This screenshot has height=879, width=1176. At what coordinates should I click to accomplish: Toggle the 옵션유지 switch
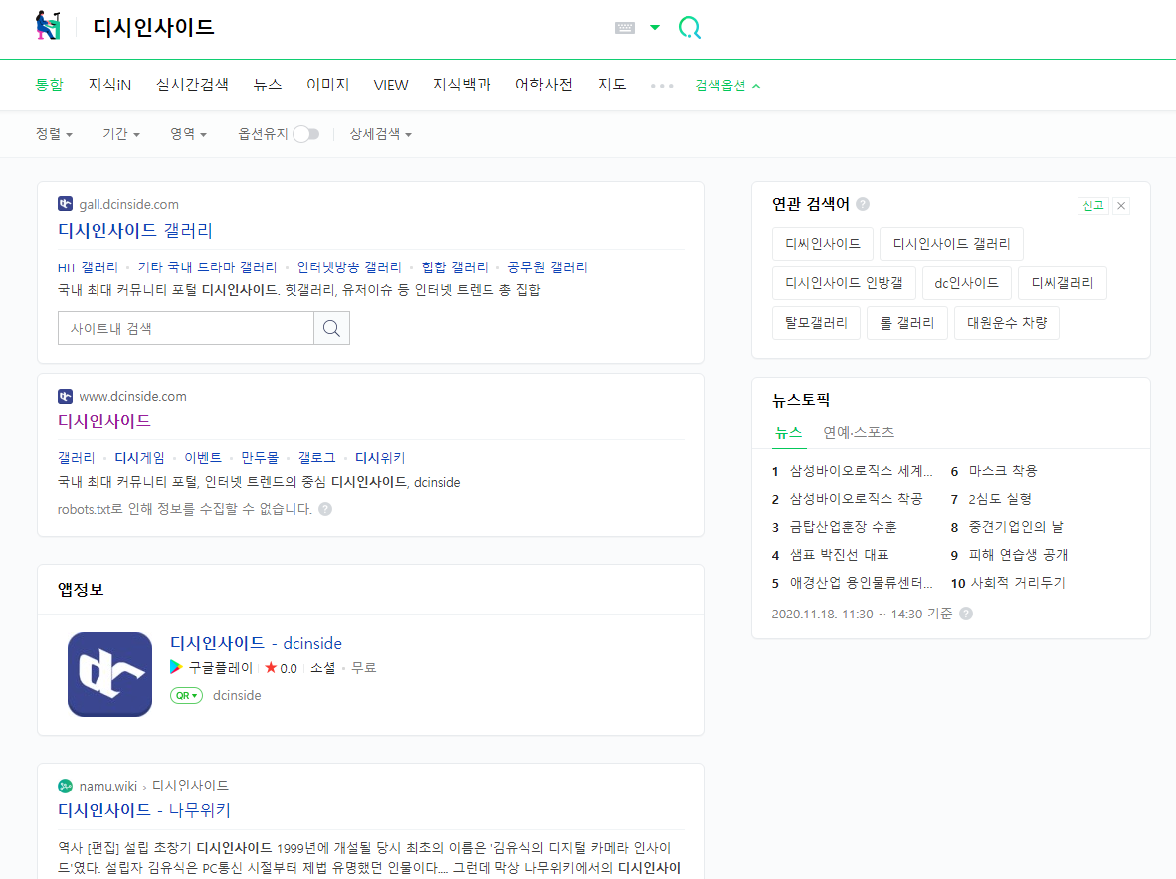[x=305, y=134]
